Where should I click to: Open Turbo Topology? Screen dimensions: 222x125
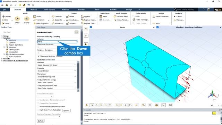[x=141, y=20]
